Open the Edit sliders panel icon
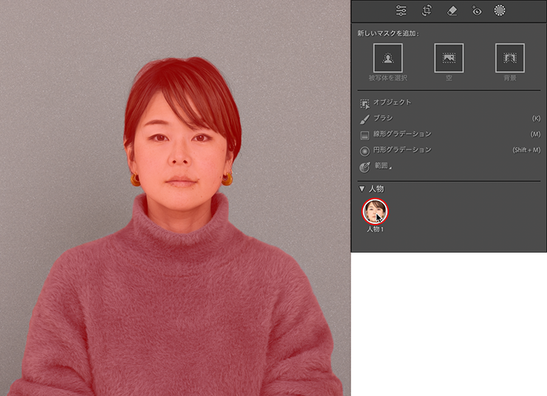This screenshot has width=547, height=396. (x=401, y=10)
